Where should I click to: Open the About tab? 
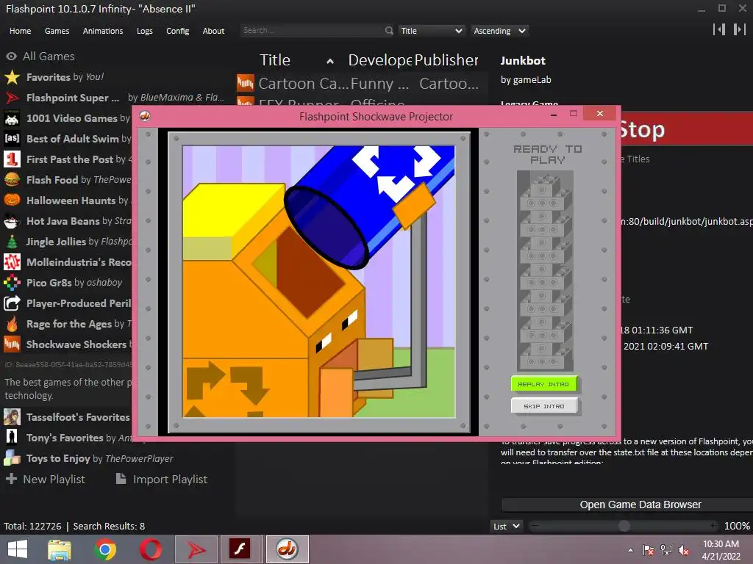pyautogui.click(x=213, y=31)
